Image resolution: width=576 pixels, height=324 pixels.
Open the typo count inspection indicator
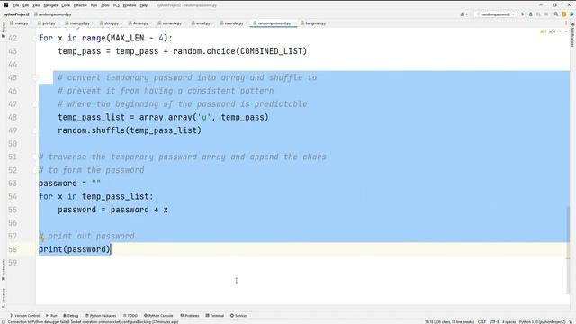[552, 32]
